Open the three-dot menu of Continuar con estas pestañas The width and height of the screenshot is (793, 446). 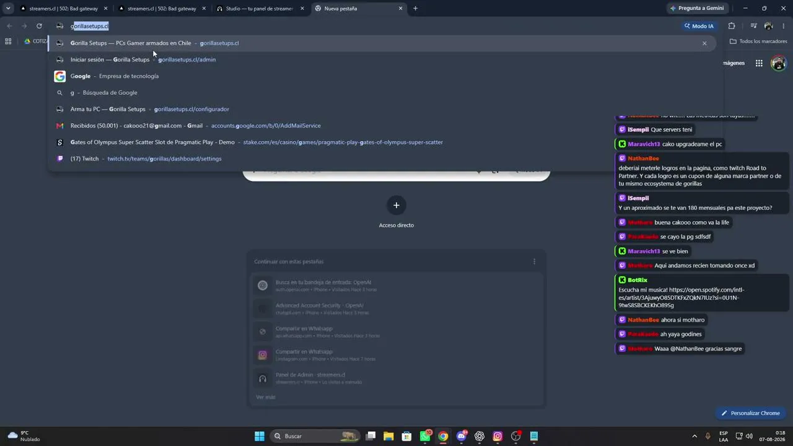coord(534,261)
